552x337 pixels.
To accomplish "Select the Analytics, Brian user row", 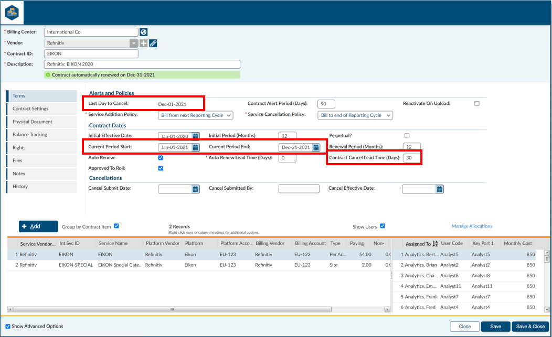I will click(x=469, y=265).
